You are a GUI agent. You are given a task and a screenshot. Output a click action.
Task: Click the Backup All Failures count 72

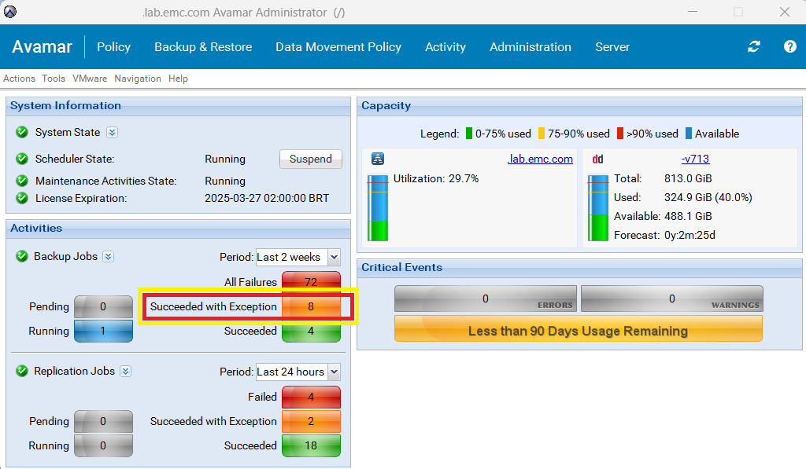(x=311, y=282)
